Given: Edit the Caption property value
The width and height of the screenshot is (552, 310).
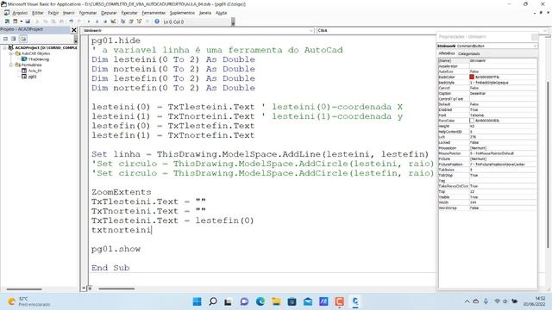Looking at the screenshot, I should pyautogui.click(x=504, y=93).
